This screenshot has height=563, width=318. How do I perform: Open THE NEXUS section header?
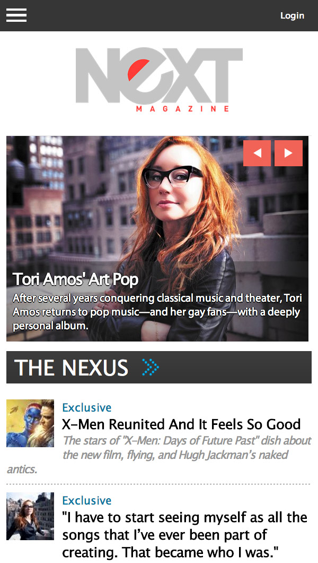coord(159,368)
